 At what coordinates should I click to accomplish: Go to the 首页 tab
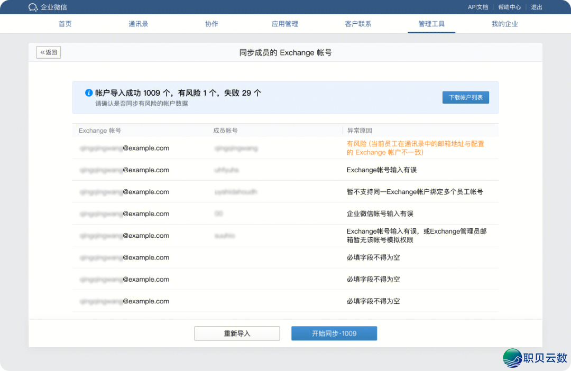pos(65,24)
